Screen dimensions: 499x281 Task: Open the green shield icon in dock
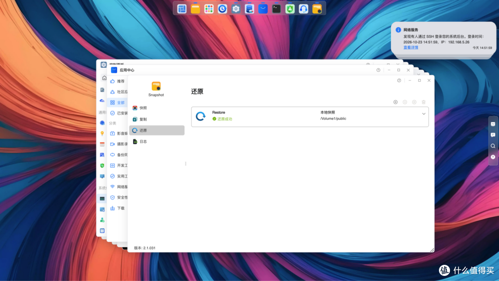[x=290, y=9]
